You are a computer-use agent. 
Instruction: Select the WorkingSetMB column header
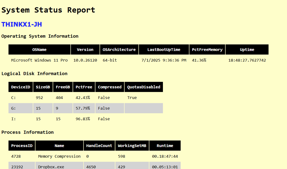pos(132,146)
